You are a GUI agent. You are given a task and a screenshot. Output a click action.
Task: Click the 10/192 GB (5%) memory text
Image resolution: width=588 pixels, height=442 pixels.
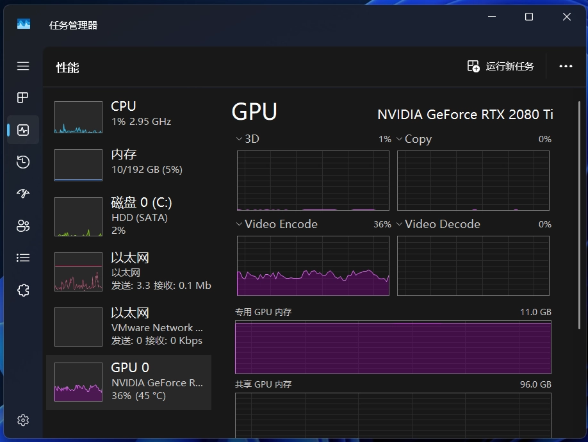[x=147, y=170]
